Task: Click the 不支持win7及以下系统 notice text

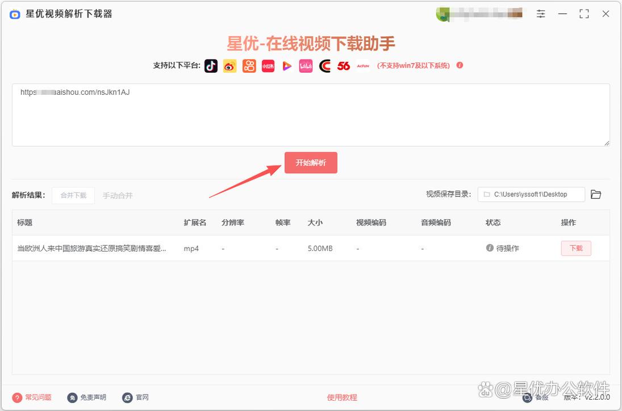Action: (414, 65)
